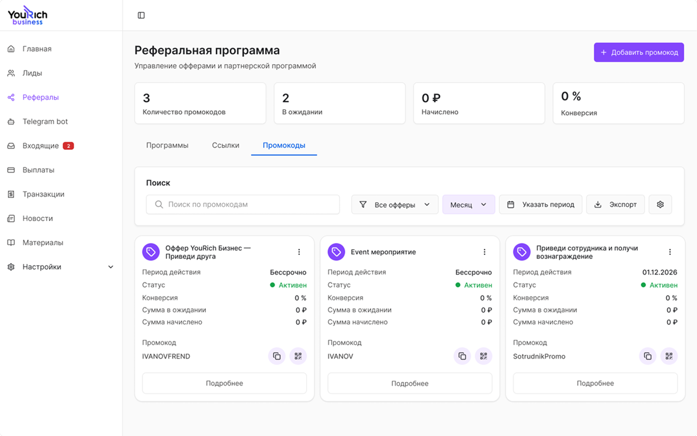
Task: Click the promo codes search field
Action: 243,204
